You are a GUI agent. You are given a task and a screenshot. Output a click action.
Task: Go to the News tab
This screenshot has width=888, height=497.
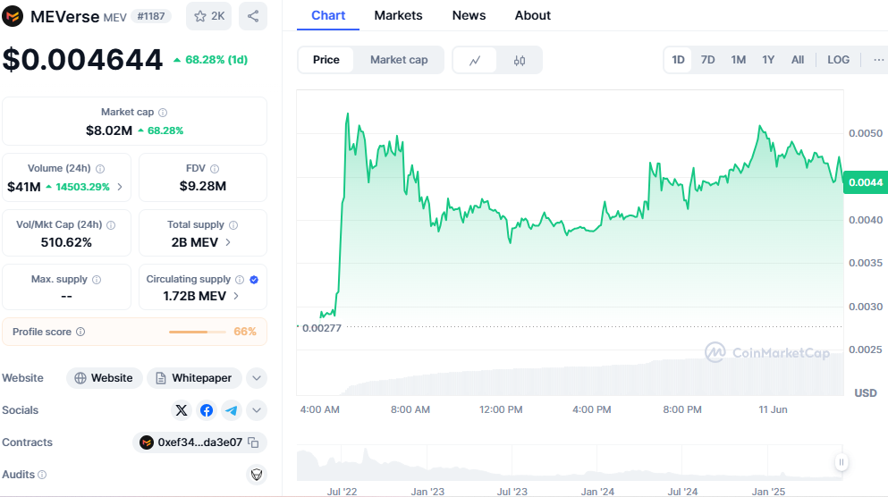(469, 15)
